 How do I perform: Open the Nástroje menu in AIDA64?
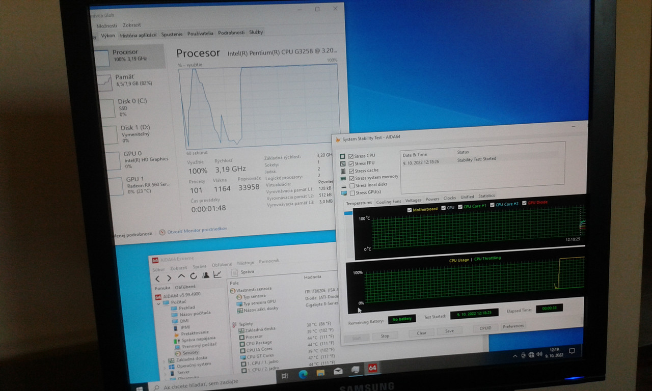click(x=246, y=263)
